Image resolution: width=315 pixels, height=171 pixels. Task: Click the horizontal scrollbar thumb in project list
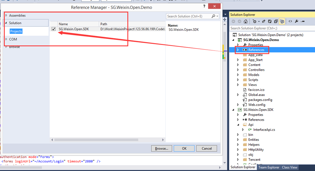click(96, 140)
